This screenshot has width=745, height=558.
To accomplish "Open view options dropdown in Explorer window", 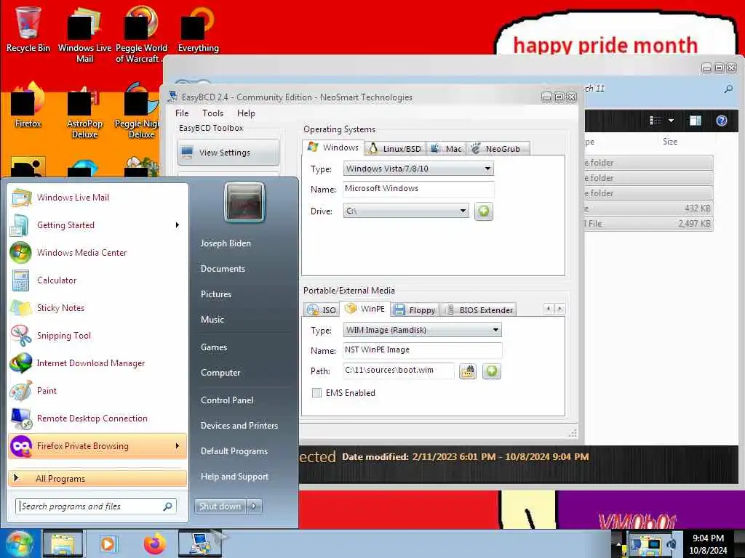I will click(x=671, y=121).
